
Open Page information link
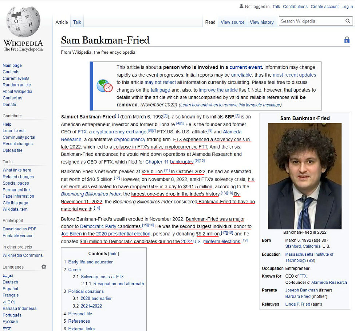point(18,196)
